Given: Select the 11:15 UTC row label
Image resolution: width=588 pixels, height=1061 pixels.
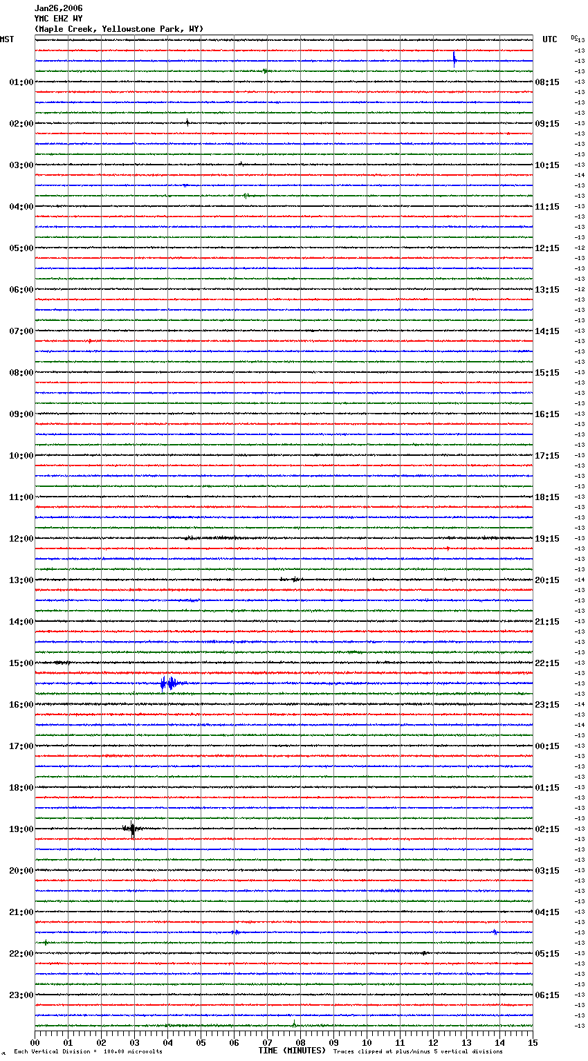Looking at the screenshot, I should 547,207.
